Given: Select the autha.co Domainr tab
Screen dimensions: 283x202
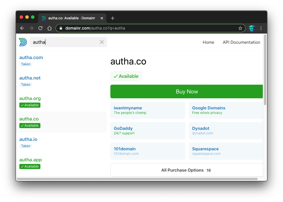Looking at the screenshot, I should point(72,18).
